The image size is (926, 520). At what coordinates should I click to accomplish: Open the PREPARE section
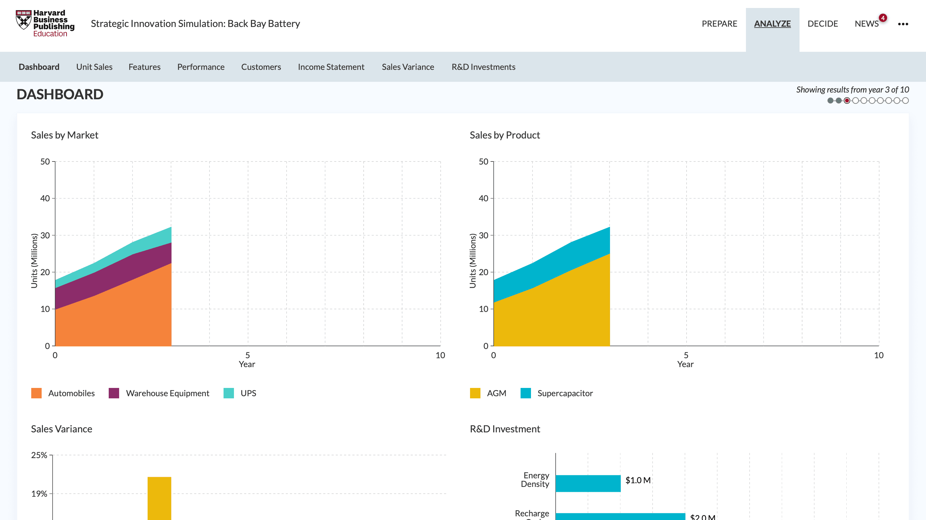(x=719, y=24)
